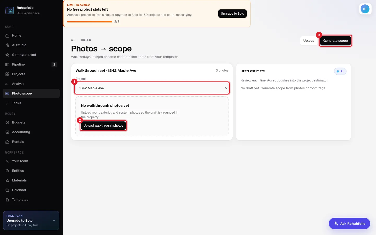The image size is (376, 235).
Task: Click the RT user avatar
Action: pos(365,9)
